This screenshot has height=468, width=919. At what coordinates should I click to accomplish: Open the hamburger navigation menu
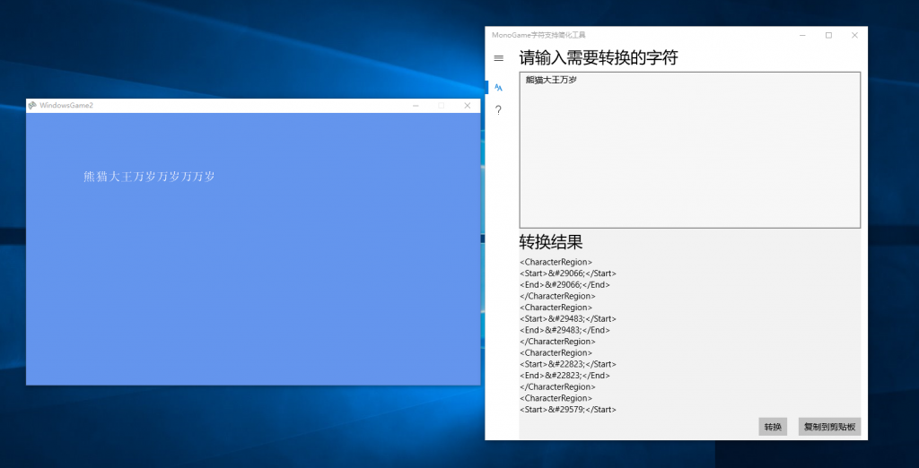tap(499, 58)
